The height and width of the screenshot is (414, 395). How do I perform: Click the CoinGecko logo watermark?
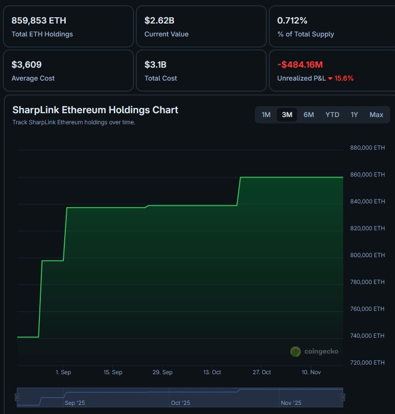pos(314,352)
